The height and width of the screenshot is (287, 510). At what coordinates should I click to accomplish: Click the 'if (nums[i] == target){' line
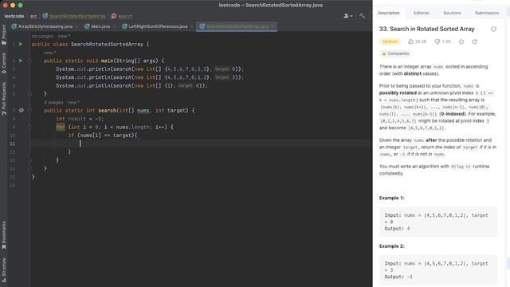point(103,136)
